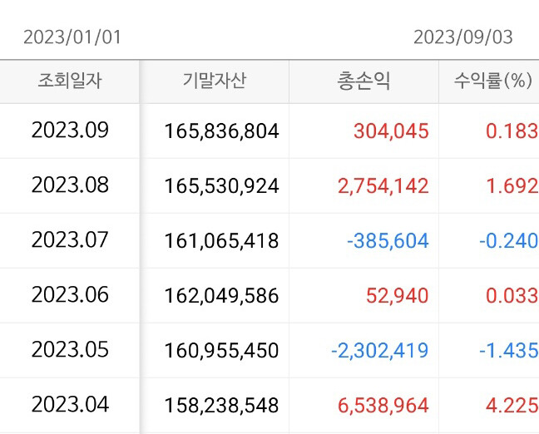539x434 pixels.
Task: Click the 기말자산 column header
Action: (x=215, y=81)
